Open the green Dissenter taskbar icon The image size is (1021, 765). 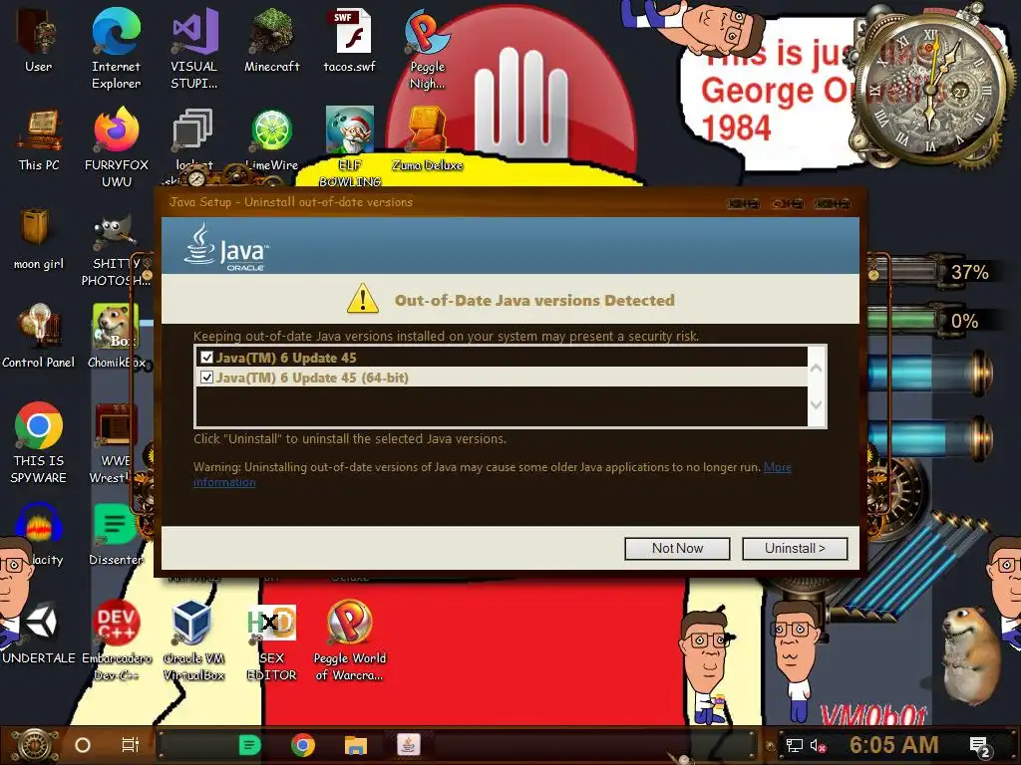[x=250, y=745]
